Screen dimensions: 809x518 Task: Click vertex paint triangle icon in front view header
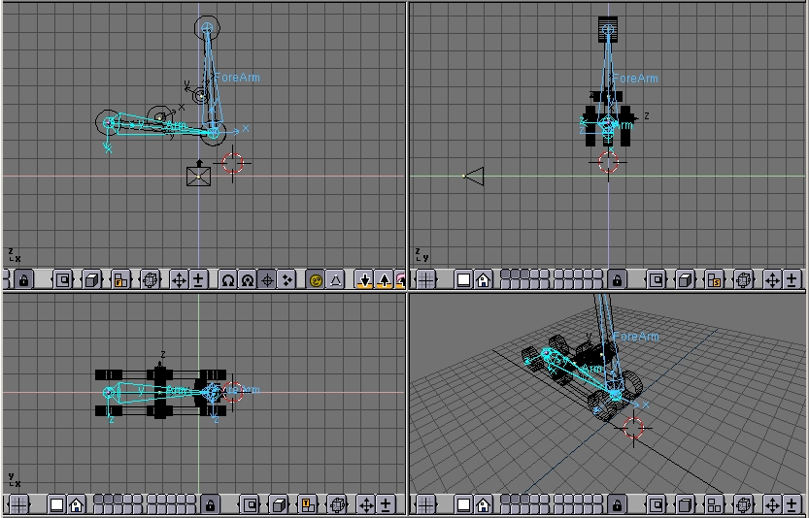[x=334, y=279]
